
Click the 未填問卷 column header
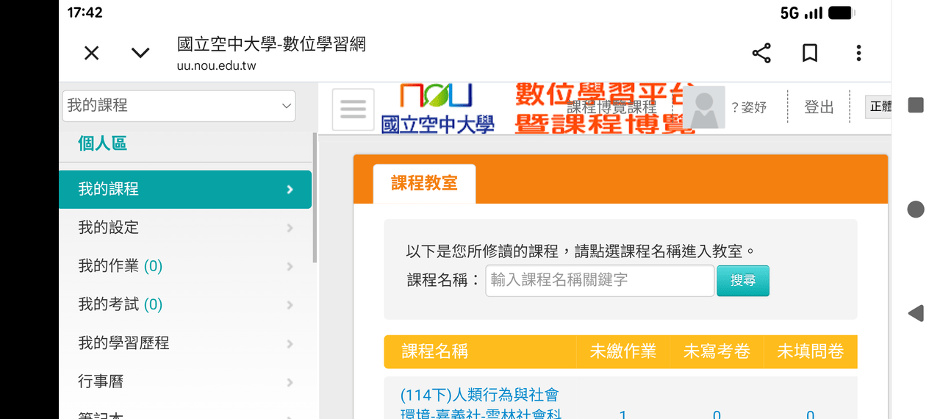(811, 351)
